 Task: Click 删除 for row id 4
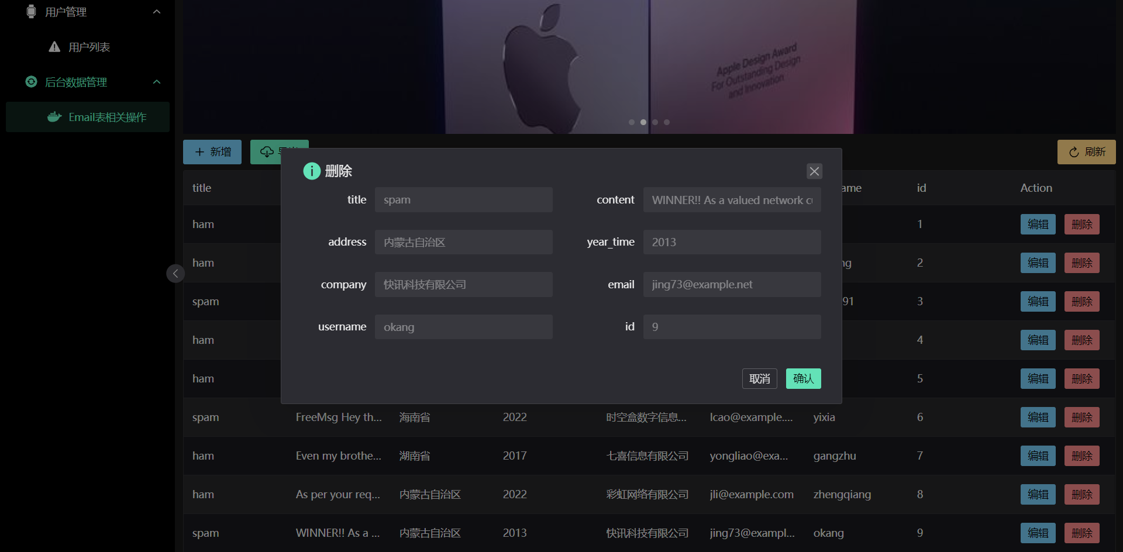(x=1082, y=340)
